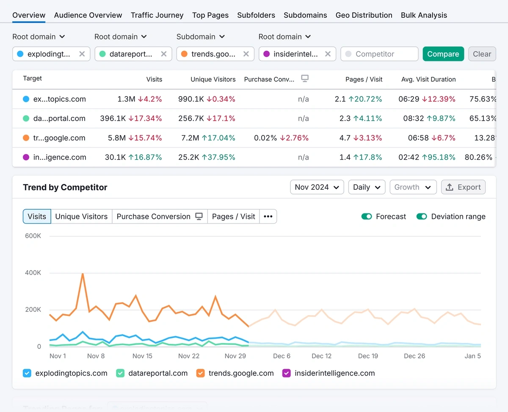508x412 pixels.
Task: Select Visits chart metric
Action: [x=37, y=216]
